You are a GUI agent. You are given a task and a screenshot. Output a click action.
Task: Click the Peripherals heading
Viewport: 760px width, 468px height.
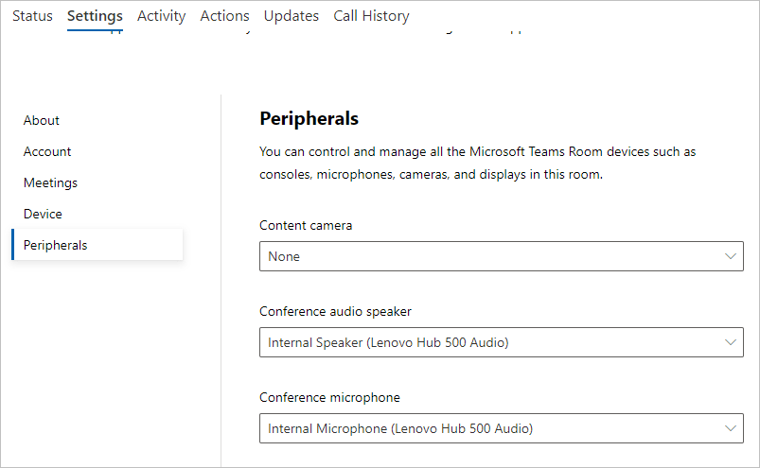pos(309,118)
